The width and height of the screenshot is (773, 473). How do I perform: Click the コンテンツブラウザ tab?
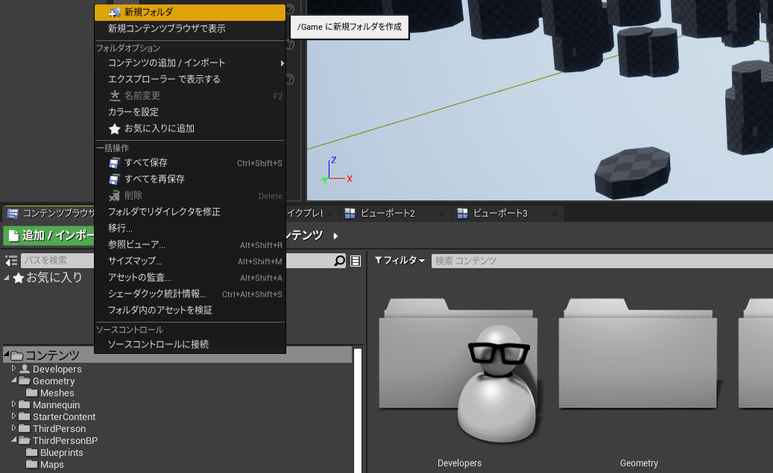tap(49, 213)
